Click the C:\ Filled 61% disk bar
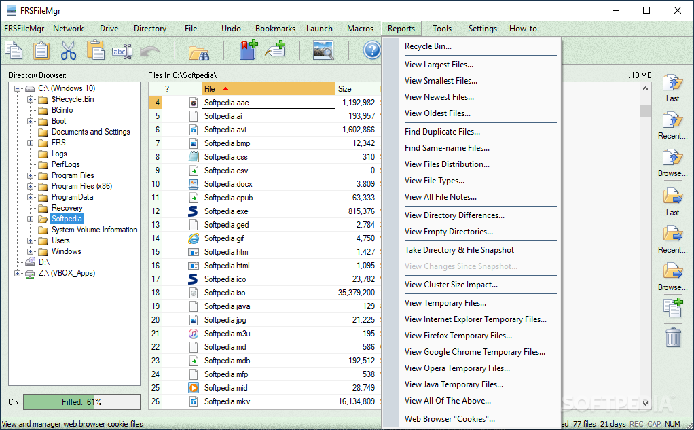 81,402
